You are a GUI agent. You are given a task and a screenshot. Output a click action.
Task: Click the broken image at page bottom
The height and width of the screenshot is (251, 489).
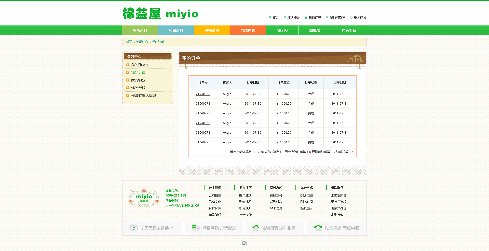[x=244, y=243]
